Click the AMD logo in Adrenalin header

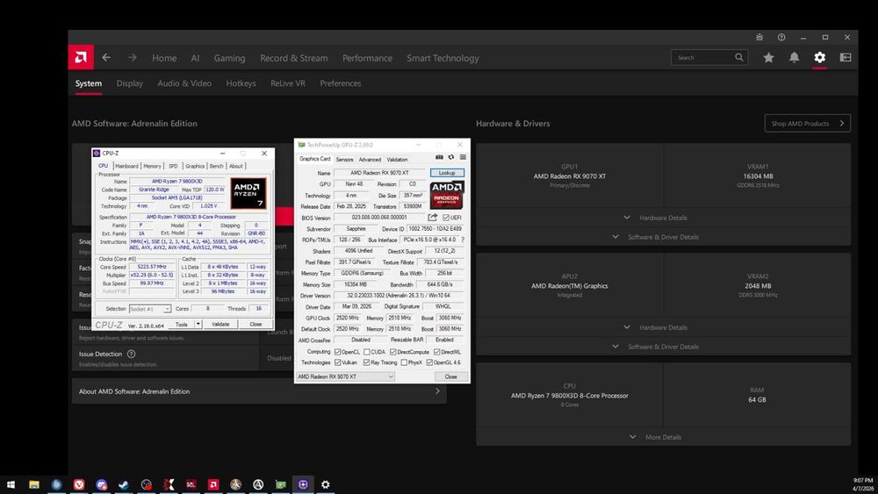pos(81,57)
